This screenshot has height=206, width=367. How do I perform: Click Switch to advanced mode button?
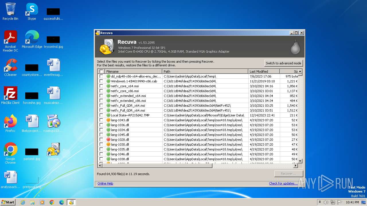[283, 63]
